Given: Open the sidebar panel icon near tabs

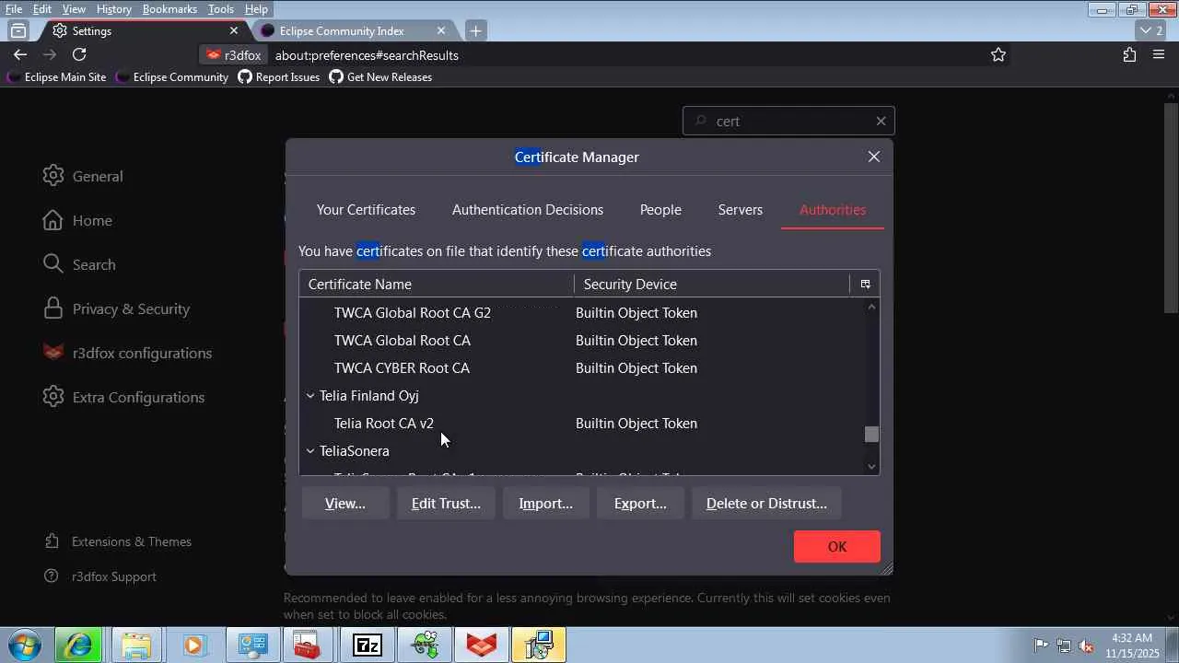Looking at the screenshot, I should point(18,30).
